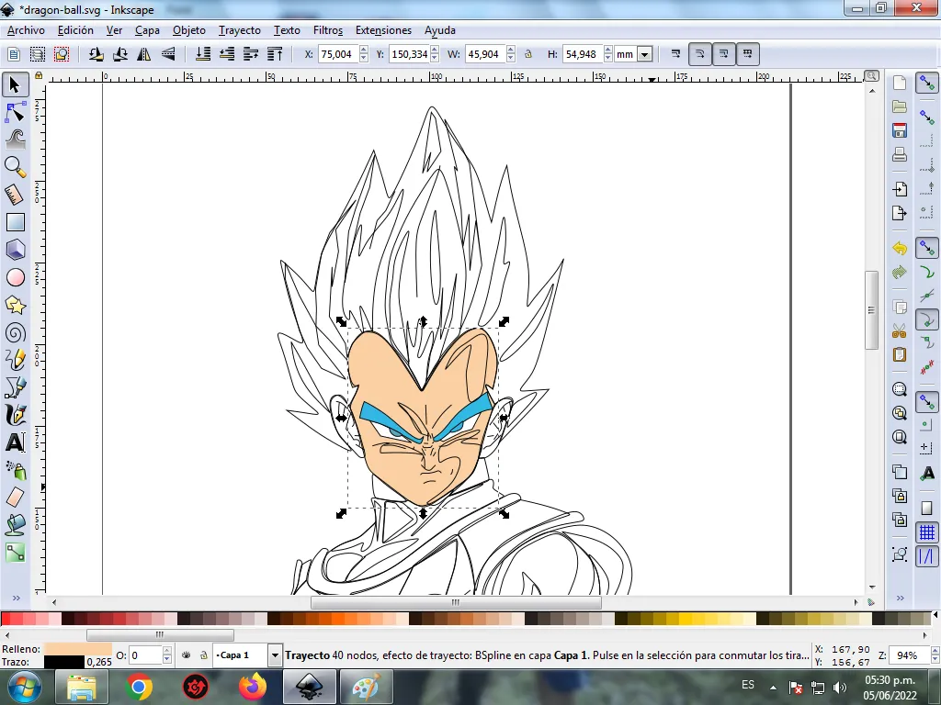Open the Edición menu
The image size is (941, 705).
(75, 30)
